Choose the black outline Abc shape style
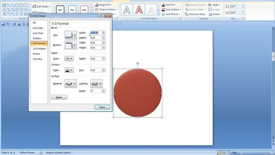This screenshot has height=155, width=275. coord(60,10)
